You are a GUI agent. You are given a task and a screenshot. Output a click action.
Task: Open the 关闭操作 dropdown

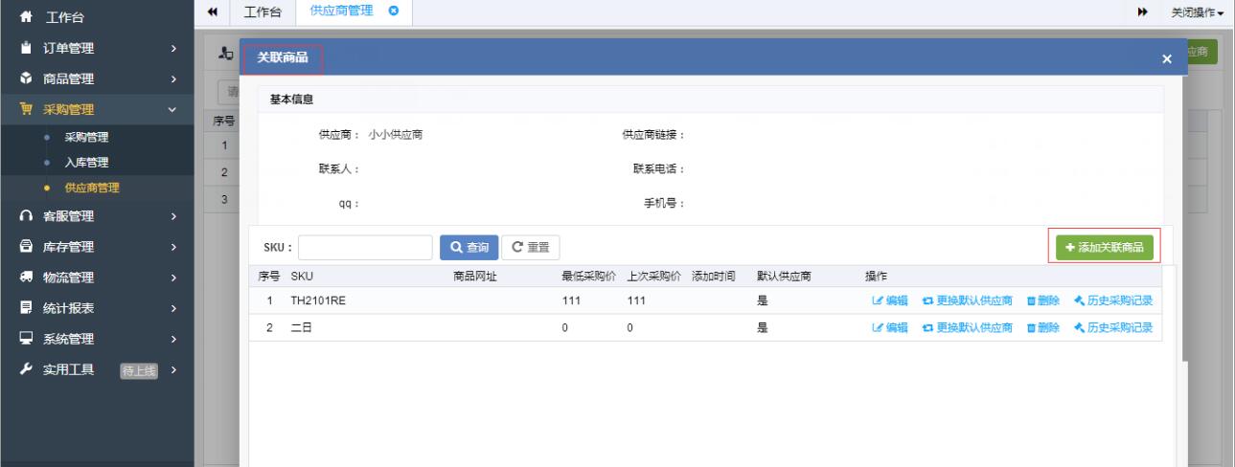pos(1199,12)
